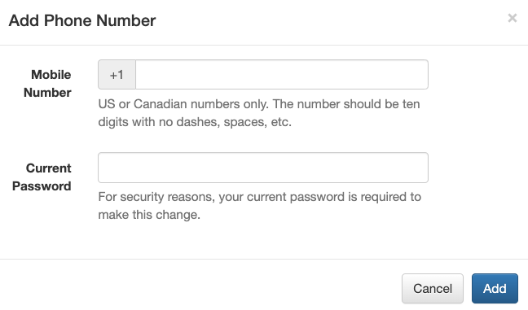The image size is (528, 310).
Task: Click the +1 country code prefix
Action: coord(117,75)
